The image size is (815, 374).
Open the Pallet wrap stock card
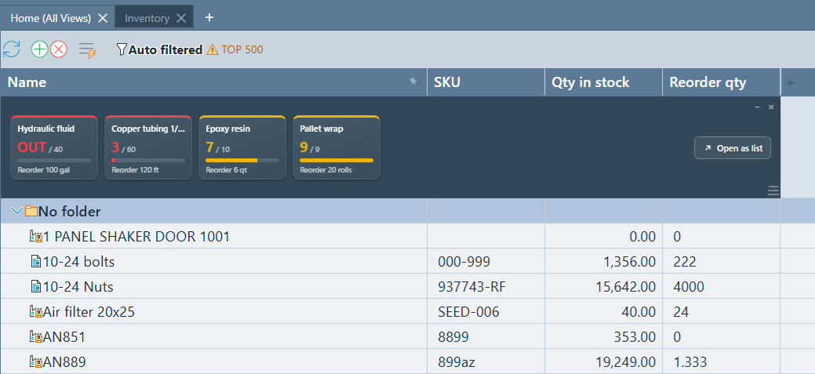click(337, 147)
